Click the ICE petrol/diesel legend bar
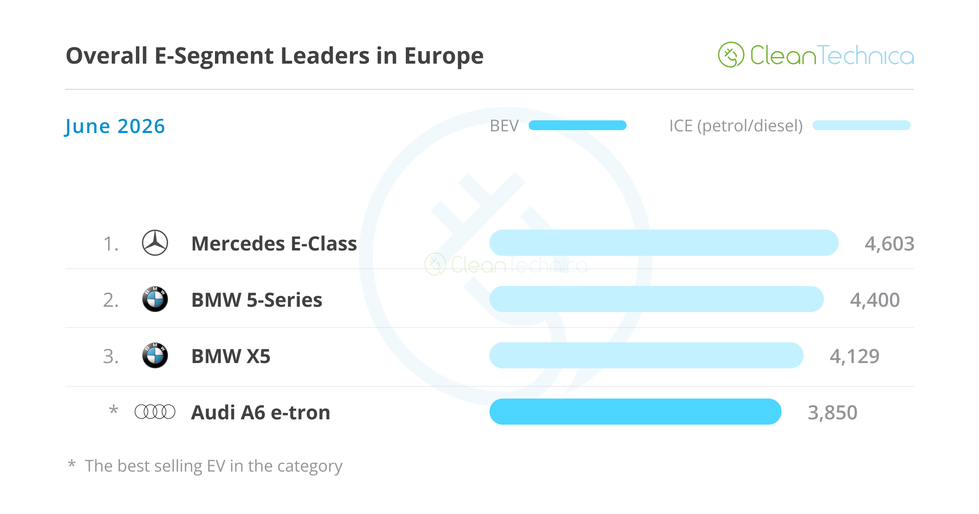 tap(862, 125)
